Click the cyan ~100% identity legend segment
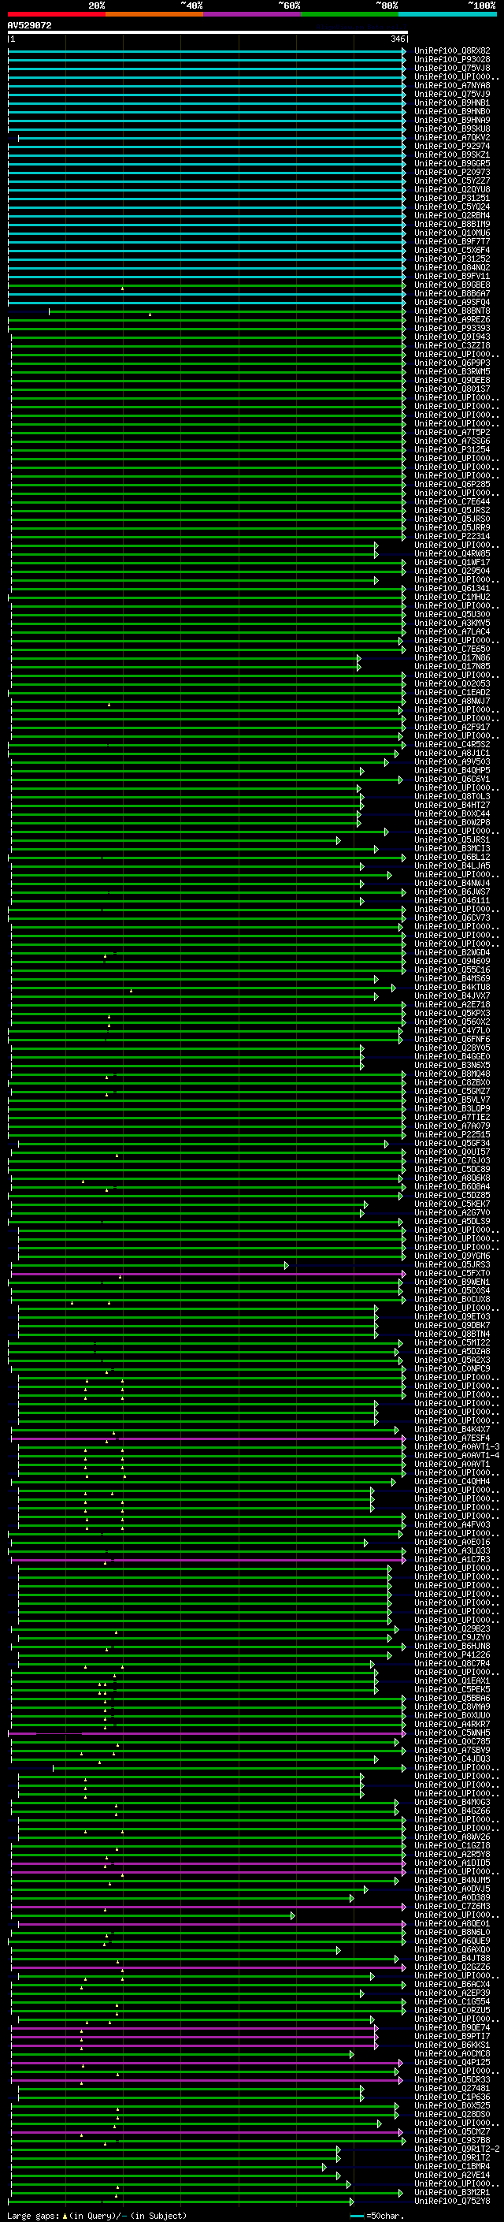 [447, 14]
